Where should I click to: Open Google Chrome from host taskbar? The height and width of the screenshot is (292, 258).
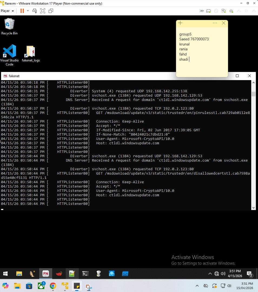pos(53,286)
